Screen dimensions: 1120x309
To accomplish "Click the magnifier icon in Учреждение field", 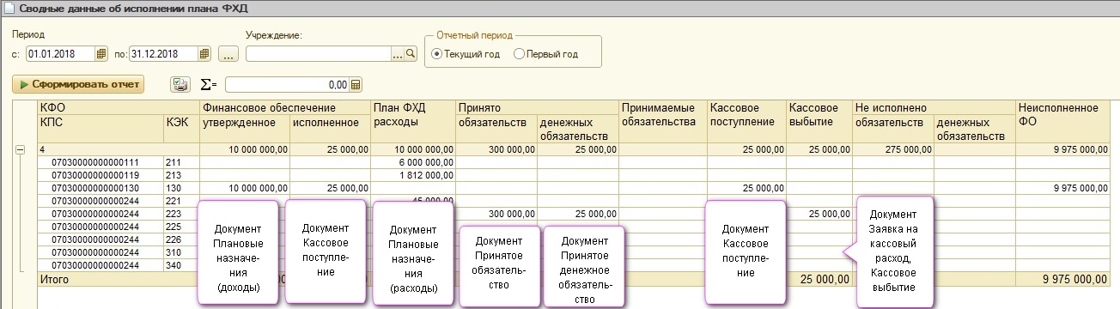I will [x=411, y=54].
